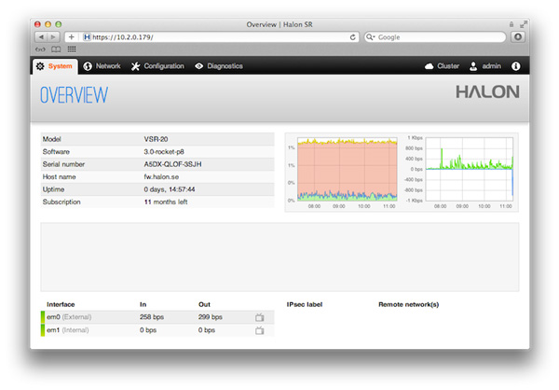Click the Cluster cloud icon

[x=429, y=67]
